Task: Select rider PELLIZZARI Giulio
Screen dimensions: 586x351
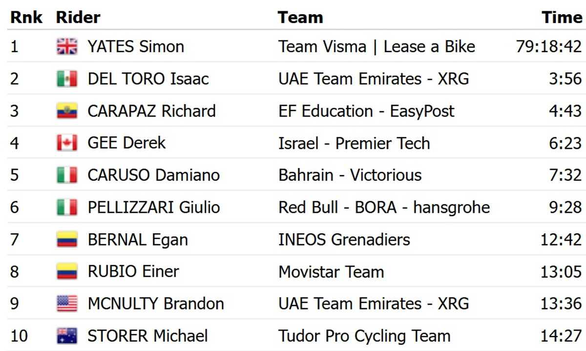Action: [x=154, y=207]
